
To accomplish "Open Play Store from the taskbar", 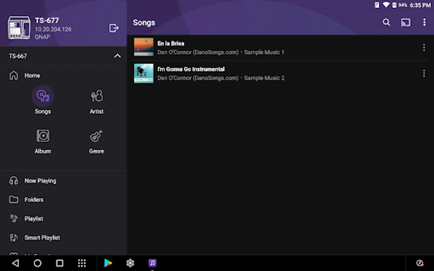I will [x=108, y=263].
